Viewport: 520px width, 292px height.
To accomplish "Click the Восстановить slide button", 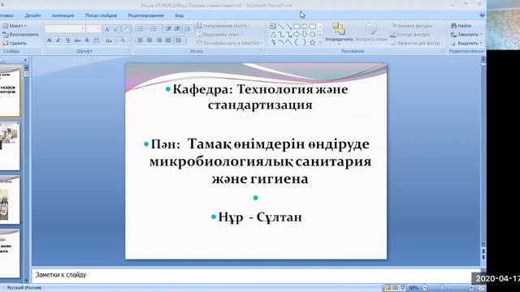I will pyautogui.click(x=20, y=34).
